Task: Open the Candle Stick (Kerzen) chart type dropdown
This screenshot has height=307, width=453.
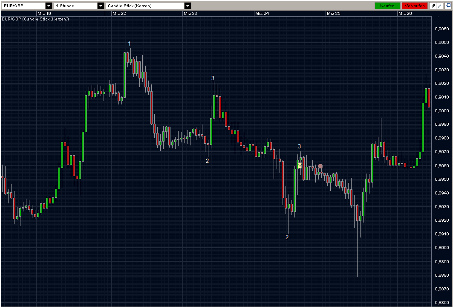Action: [x=148, y=6]
